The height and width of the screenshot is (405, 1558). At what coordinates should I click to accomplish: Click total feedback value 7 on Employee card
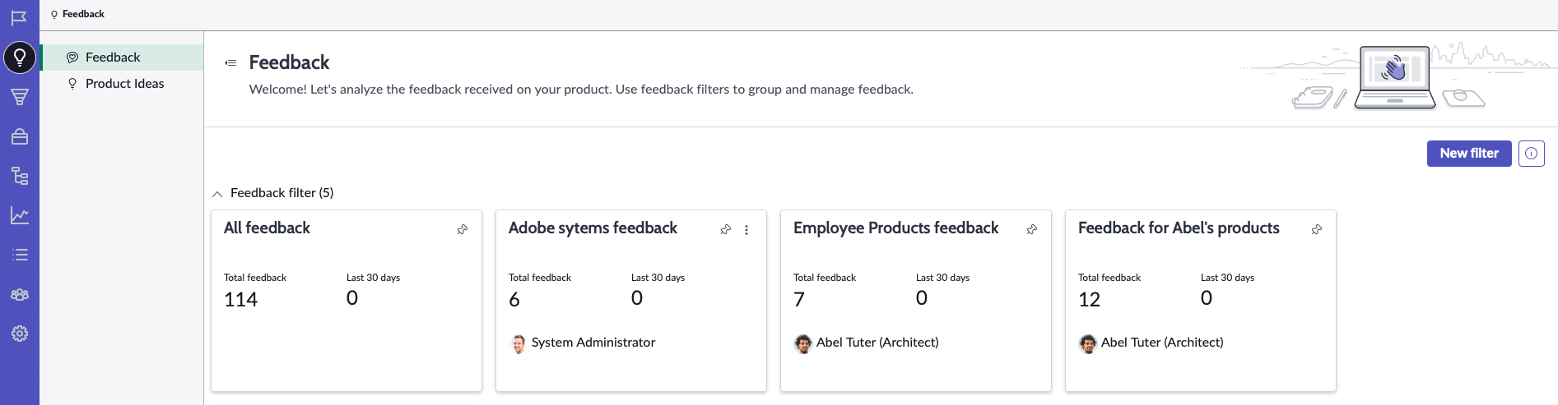[799, 300]
